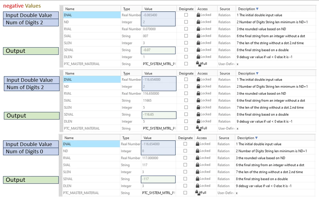Select the value cell 117.000000
This screenshot has height=198, width=319.
click(x=158, y=158)
